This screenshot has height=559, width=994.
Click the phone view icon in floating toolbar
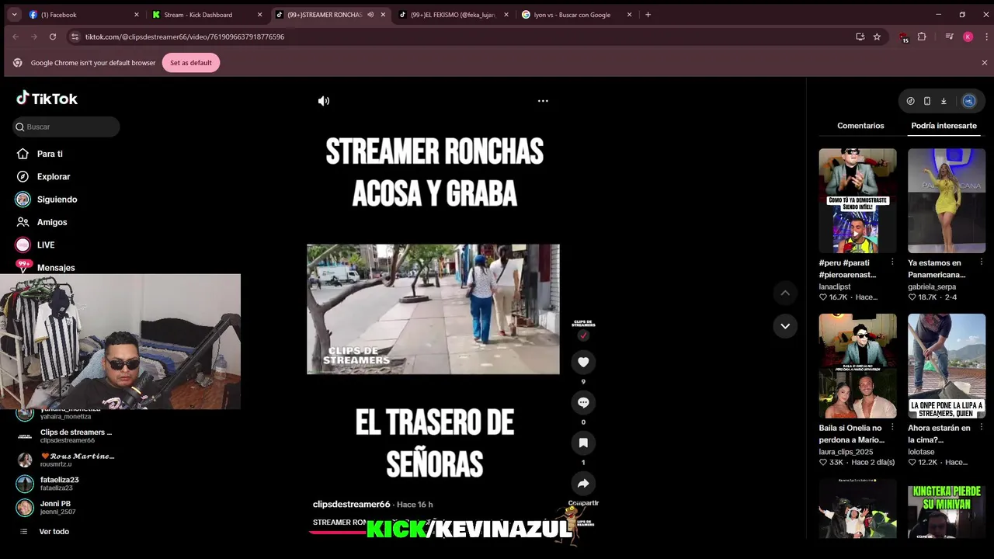(x=927, y=101)
